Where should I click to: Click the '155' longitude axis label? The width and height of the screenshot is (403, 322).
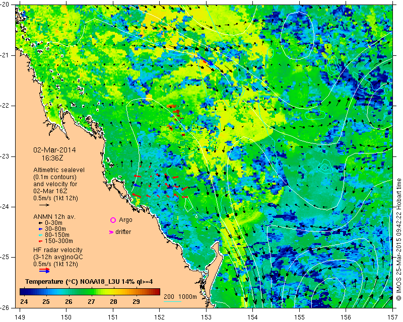[x=299, y=317]
